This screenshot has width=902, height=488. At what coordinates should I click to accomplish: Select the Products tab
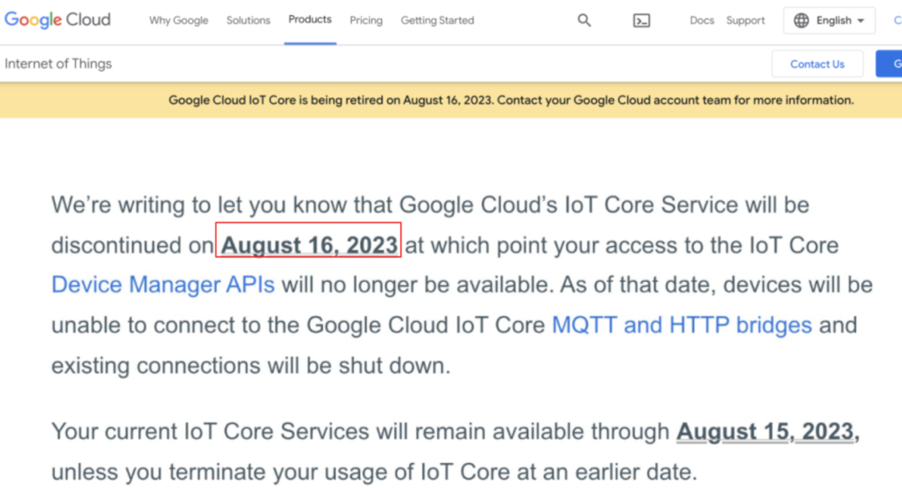(310, 20)
